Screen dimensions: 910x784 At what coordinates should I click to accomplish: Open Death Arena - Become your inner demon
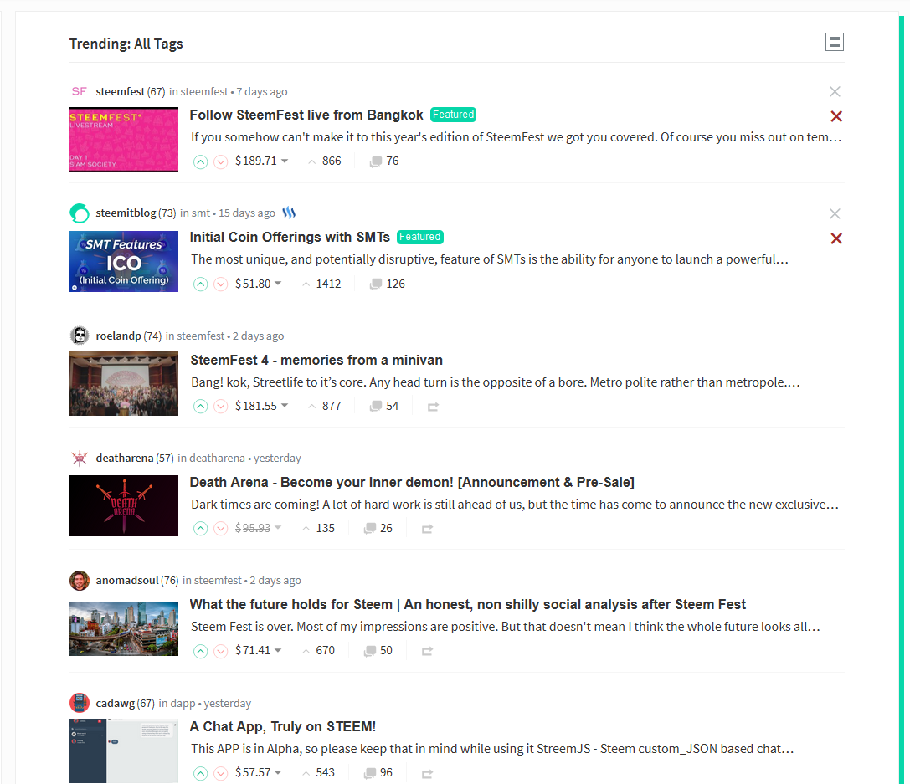coord(412,483)
